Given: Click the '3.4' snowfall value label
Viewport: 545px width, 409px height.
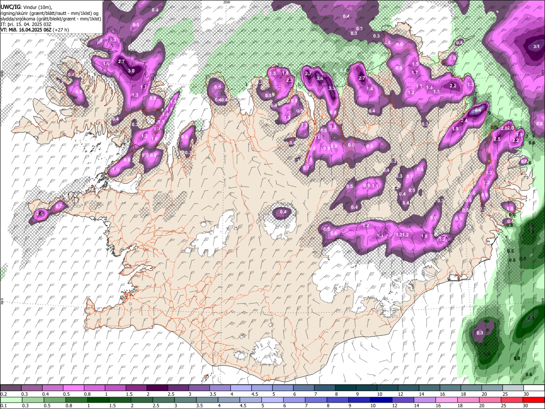Looking at the screenshot, I should pyautogui.click(x=320, y=79).
